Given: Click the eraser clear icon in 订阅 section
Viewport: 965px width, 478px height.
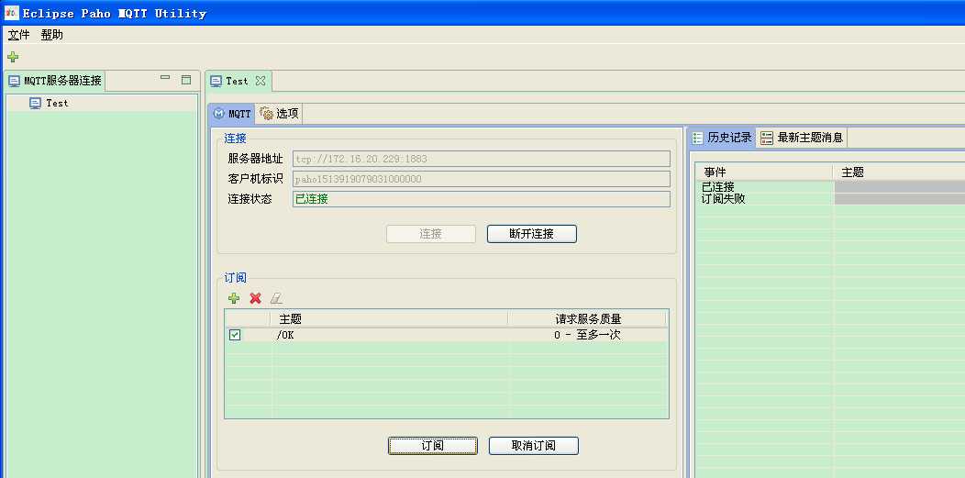Looking at the screenshot, I should [x=276, y=298].
